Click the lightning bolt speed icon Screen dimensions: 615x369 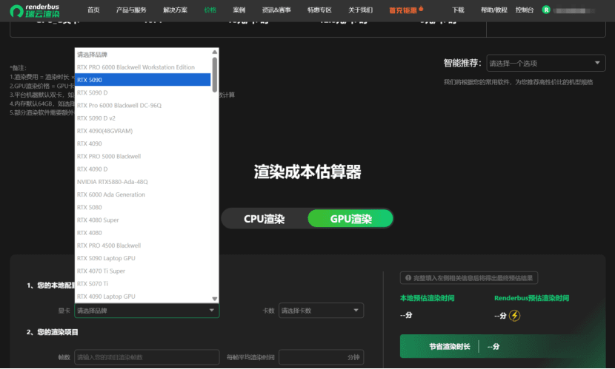pos(514,316)
